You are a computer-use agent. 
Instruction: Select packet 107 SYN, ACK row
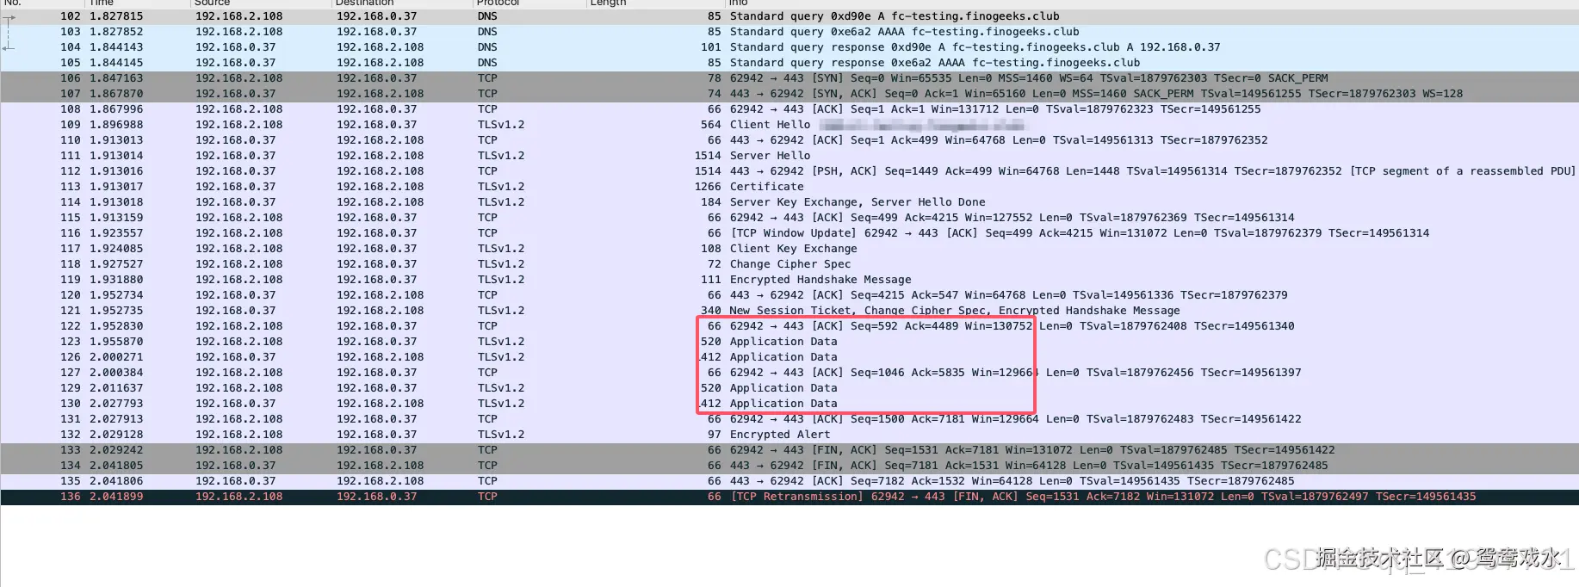pyautogui.click(x=789, y=94)
